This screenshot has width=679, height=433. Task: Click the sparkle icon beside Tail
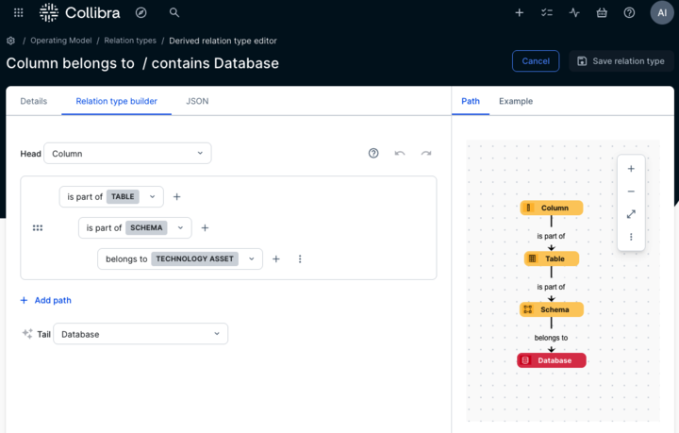click(x=27, y=334)
